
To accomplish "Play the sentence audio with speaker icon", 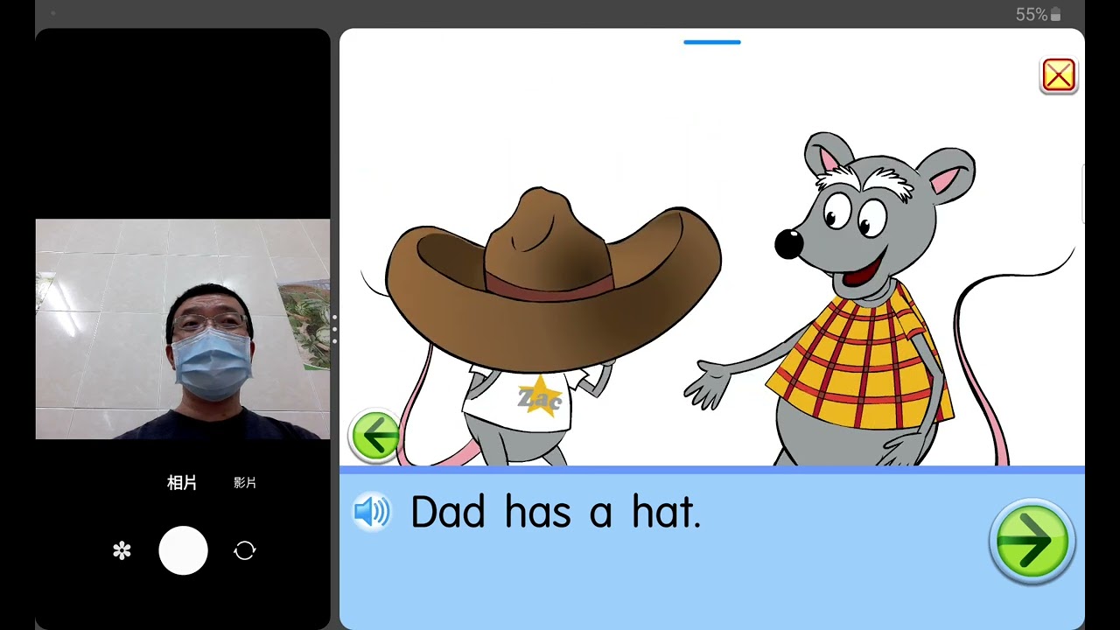I will 371,512.
